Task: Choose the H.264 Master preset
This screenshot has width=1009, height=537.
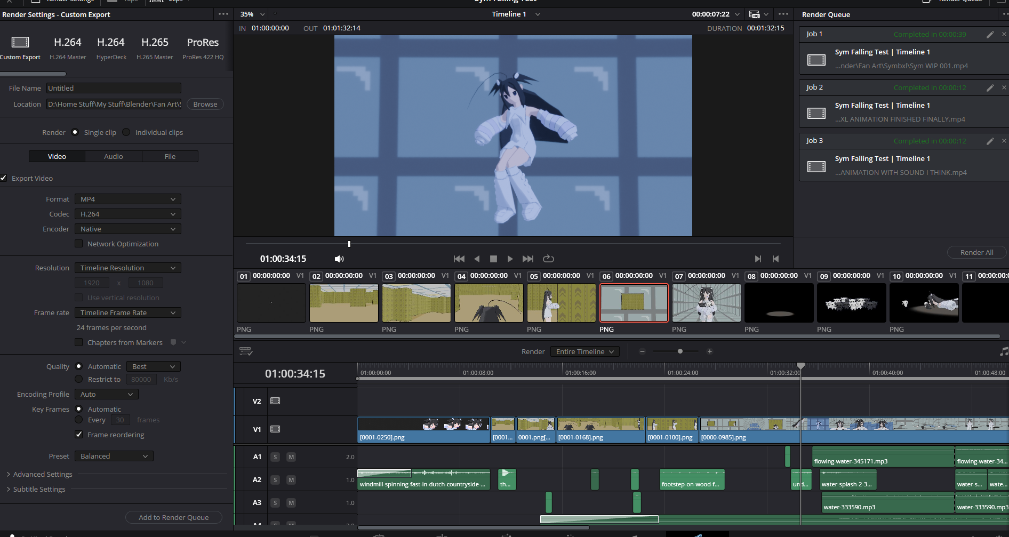Action: [x=68, y=47]
